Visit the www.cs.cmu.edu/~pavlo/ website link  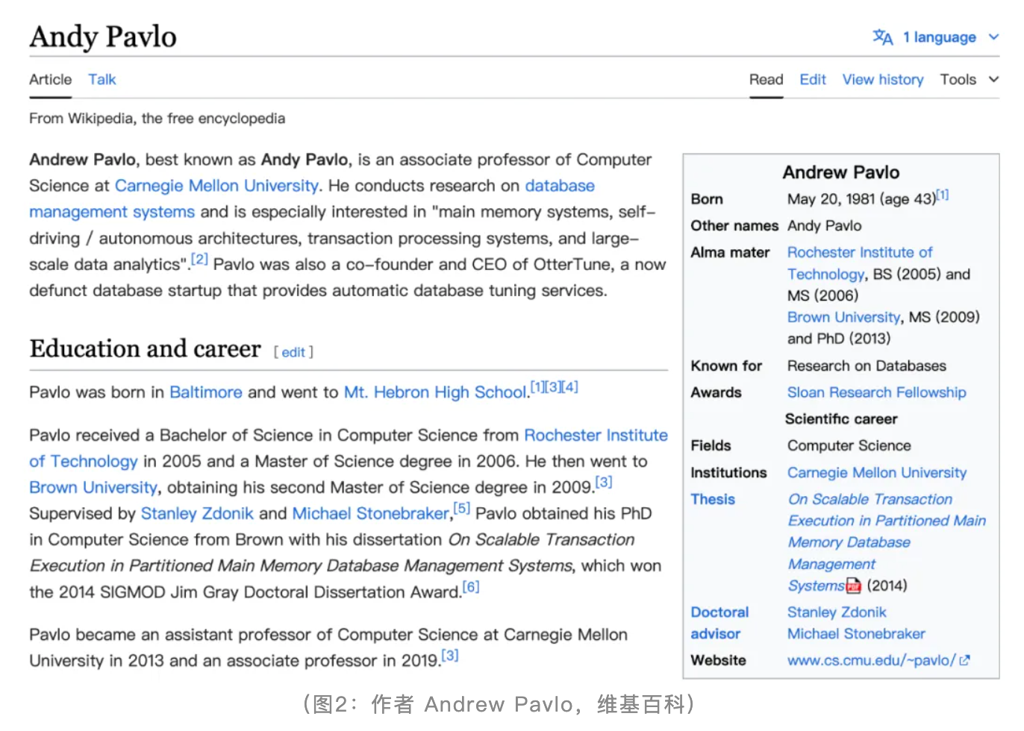(870, 660)
